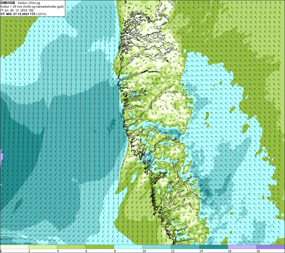The image size is (285, 253).
Task: Click the light green swatch between 2 and 4
Action: (x=43, y=247)
